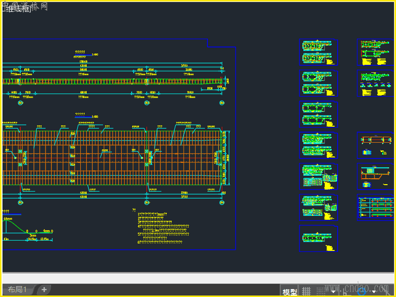Click the polar tracking circle icon
Image resolution: width=396 pixels, height=297 pixels.
coord(361,292)
